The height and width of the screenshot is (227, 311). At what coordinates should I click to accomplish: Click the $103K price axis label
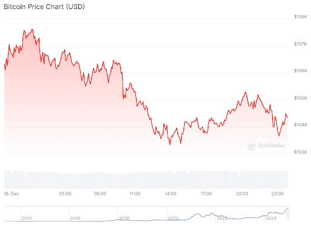(x=301, y=152)
